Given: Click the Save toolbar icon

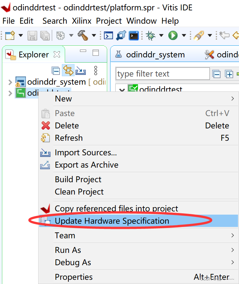Looking at the screenshot, I should click(32, 35).
